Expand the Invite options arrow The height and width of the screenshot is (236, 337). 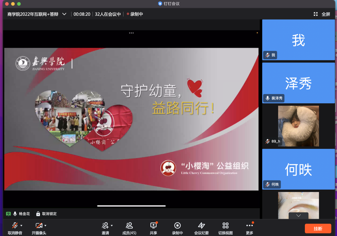point(112,226)
